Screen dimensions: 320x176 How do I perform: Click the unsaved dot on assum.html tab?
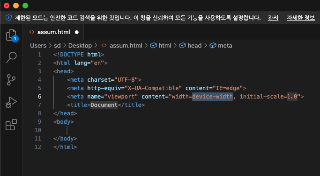77,32
